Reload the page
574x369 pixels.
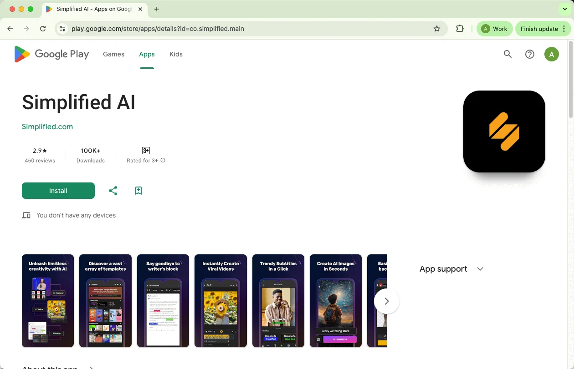pyautogui.click(x=43, y=29)
